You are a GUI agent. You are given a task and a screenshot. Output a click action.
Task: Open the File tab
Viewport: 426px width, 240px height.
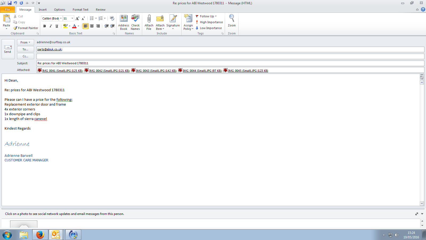pos(7,10)
